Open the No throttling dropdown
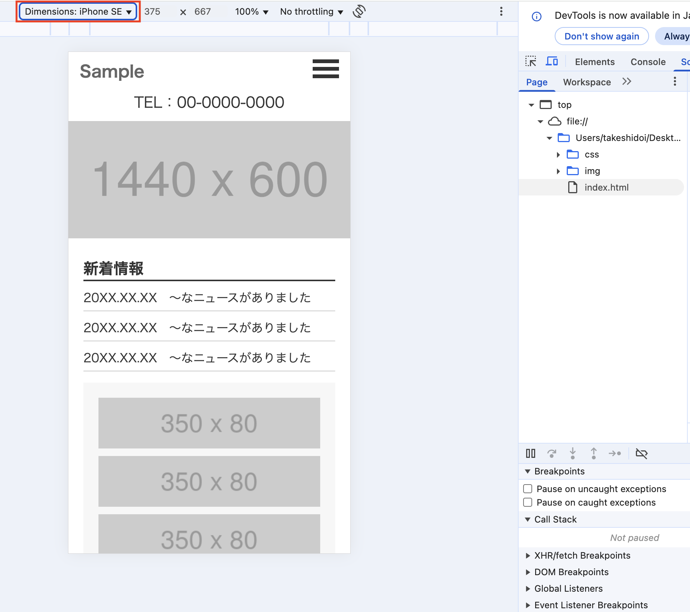Screen dimensions: 690x612 point(311,12)
